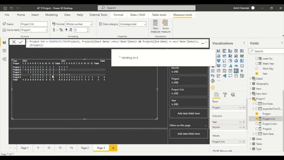The image size is (284, 160).
Task: Expand the Date2 table
Action: pos(250,79)
